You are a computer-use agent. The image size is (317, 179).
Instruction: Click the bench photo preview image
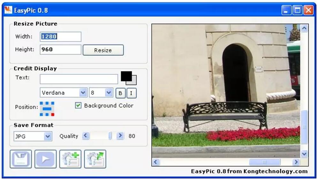[226, 91]
